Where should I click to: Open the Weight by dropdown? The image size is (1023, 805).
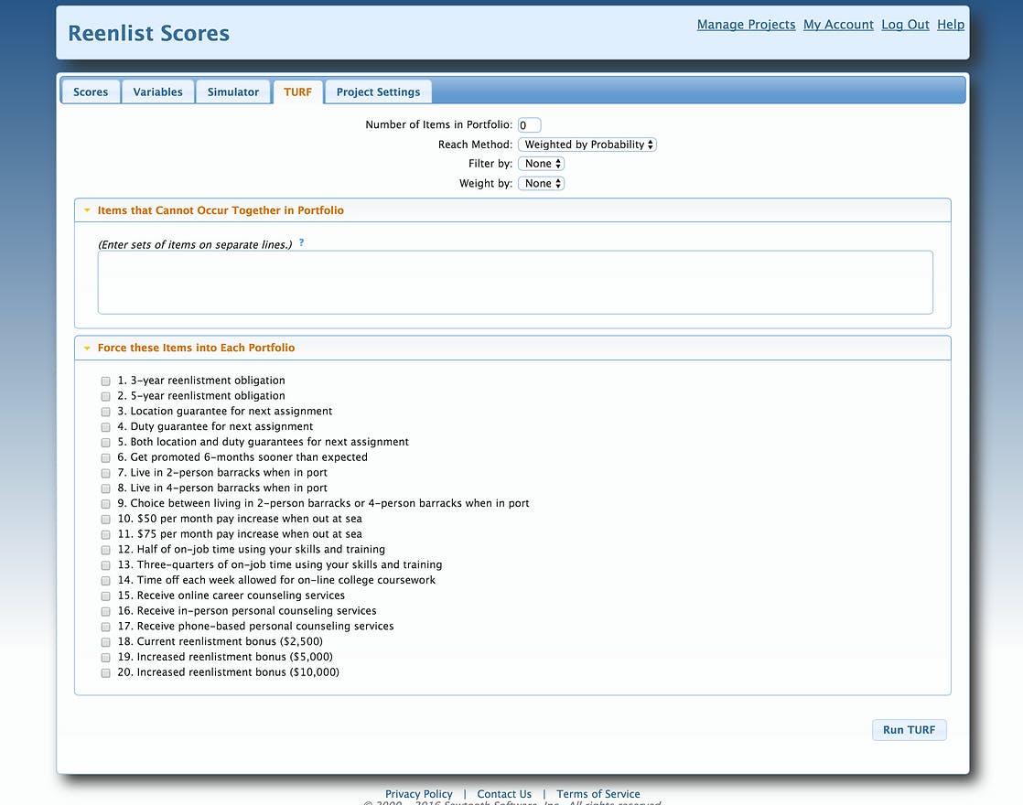point(541,183)
